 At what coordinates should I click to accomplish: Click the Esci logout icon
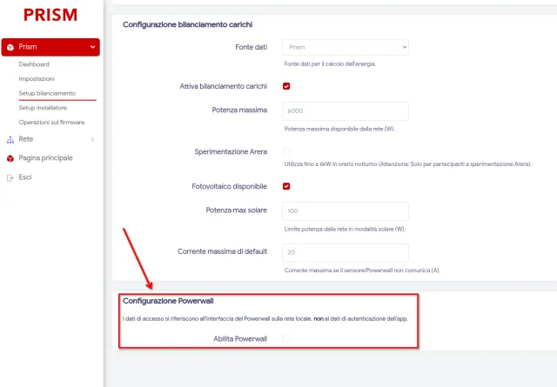coord(10,177)
